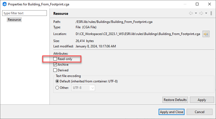
Task: Click the Restore Defaults button
Action: [175, 100]
